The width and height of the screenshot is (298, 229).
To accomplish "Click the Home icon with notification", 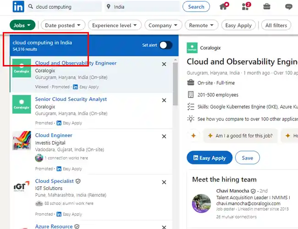I will pyautogui.click(x=224, y=6).
